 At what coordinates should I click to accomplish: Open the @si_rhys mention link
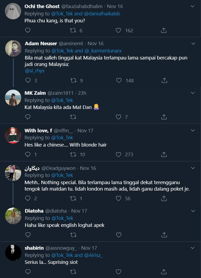coord(34,71)
